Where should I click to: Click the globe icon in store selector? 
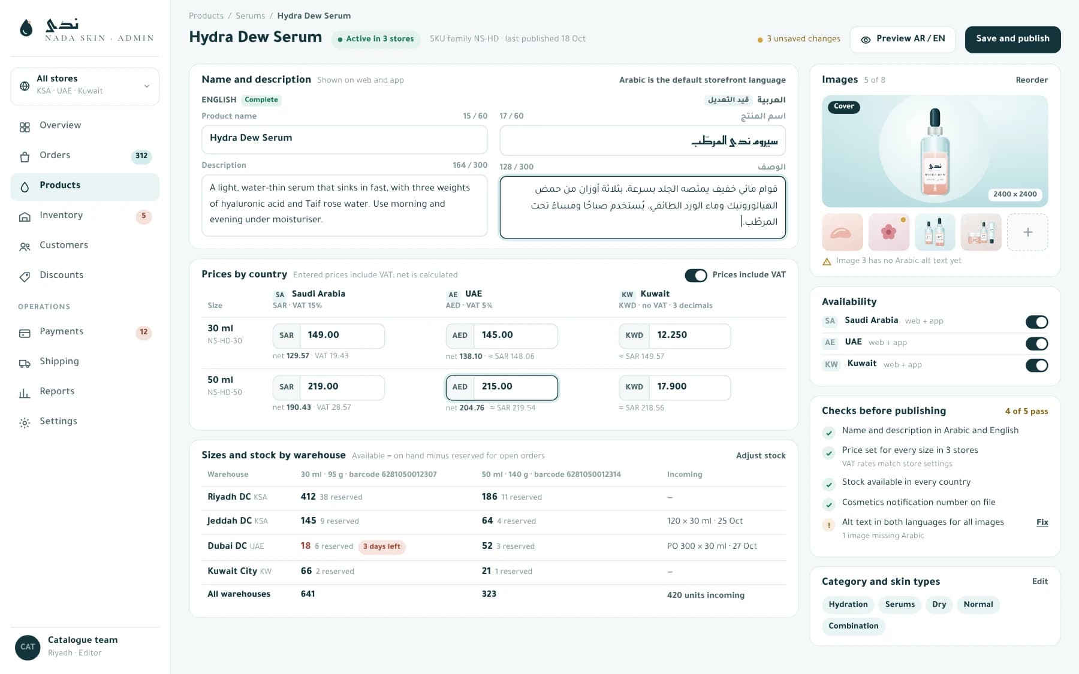25,86
